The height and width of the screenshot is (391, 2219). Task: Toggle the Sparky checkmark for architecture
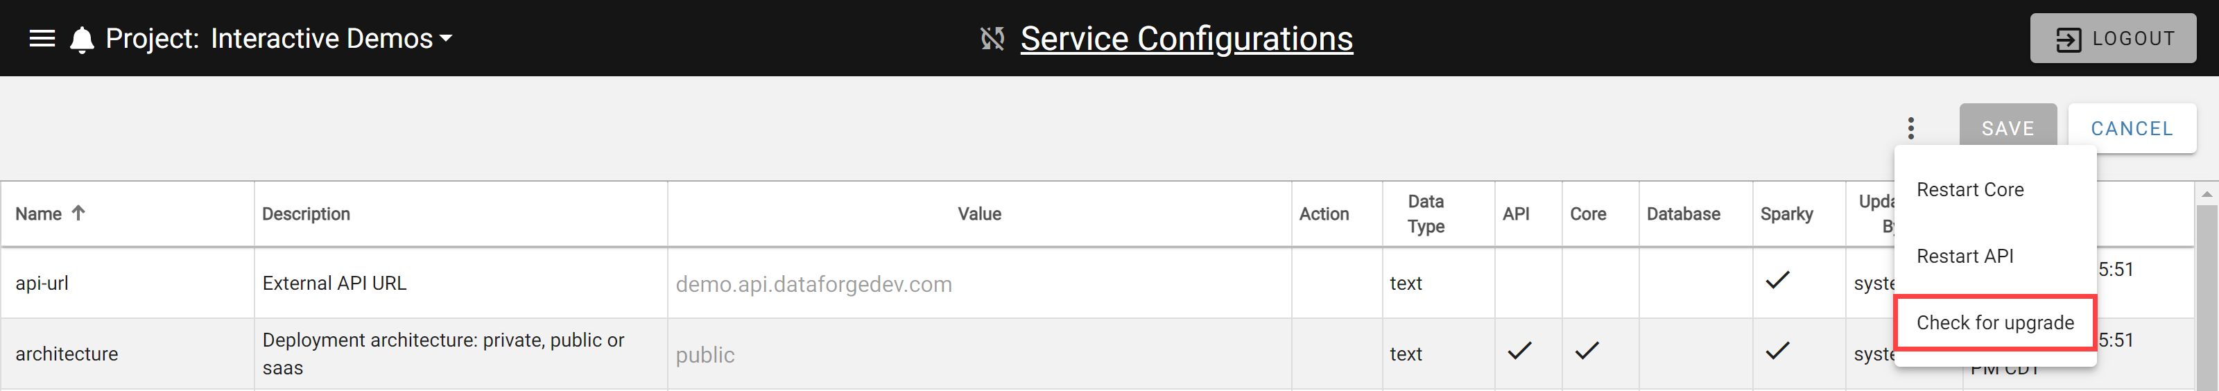[1777, 351]
